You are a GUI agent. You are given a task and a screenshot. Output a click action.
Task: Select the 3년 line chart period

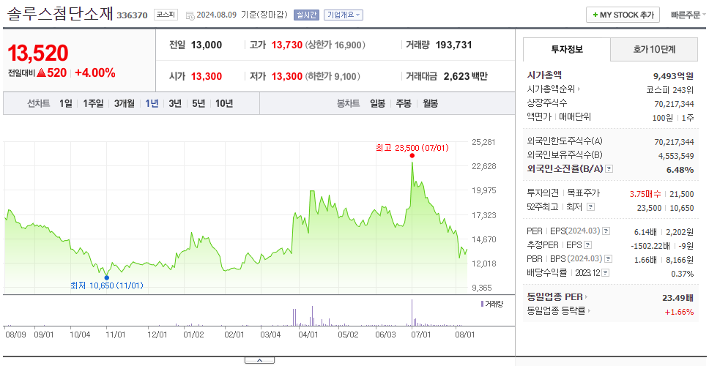pos(175,103)
